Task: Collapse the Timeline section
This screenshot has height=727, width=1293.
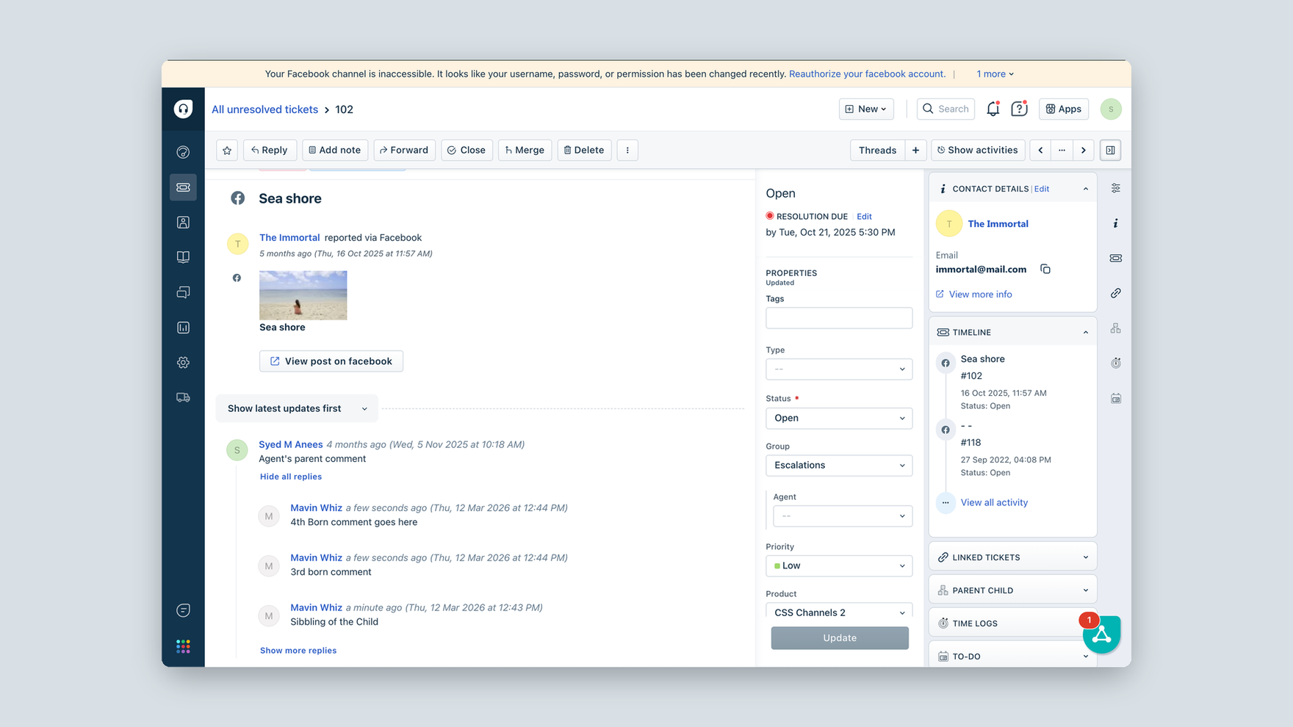Action: tap(1085, 333)
